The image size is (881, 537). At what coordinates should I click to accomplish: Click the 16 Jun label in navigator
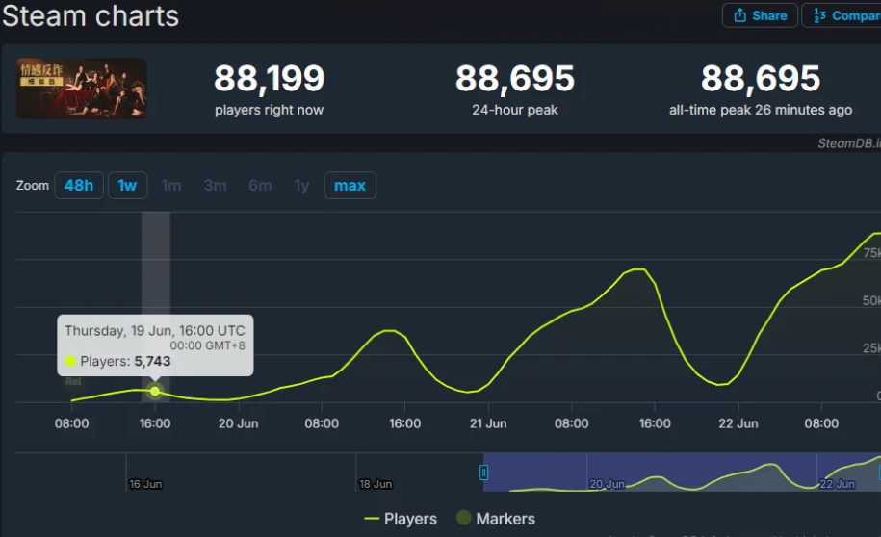(x=145, y=484)
